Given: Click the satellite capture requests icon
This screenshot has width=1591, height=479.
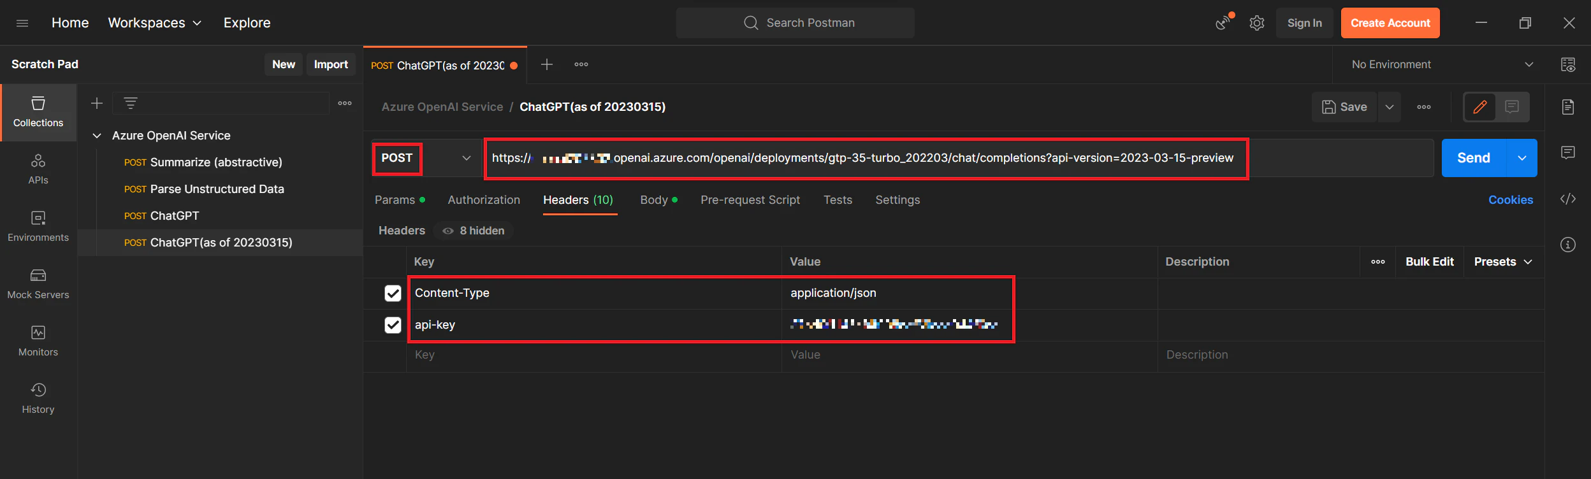Looking at the screenshot, I should tap(1223, 23).
